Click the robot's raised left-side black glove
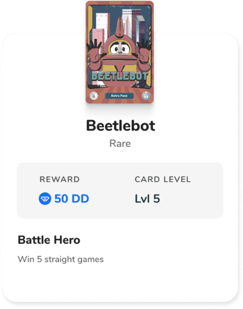 click(94, 46)
